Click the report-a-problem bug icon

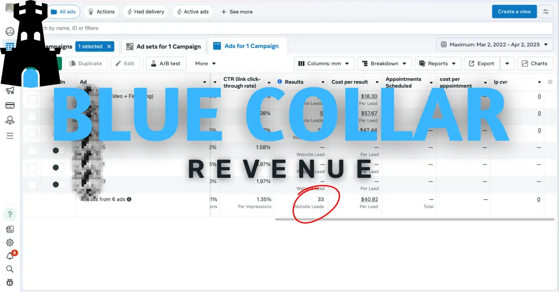pyautogui.click(x=10, y=282)
